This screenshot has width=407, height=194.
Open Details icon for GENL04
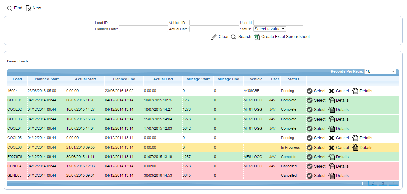332,166
